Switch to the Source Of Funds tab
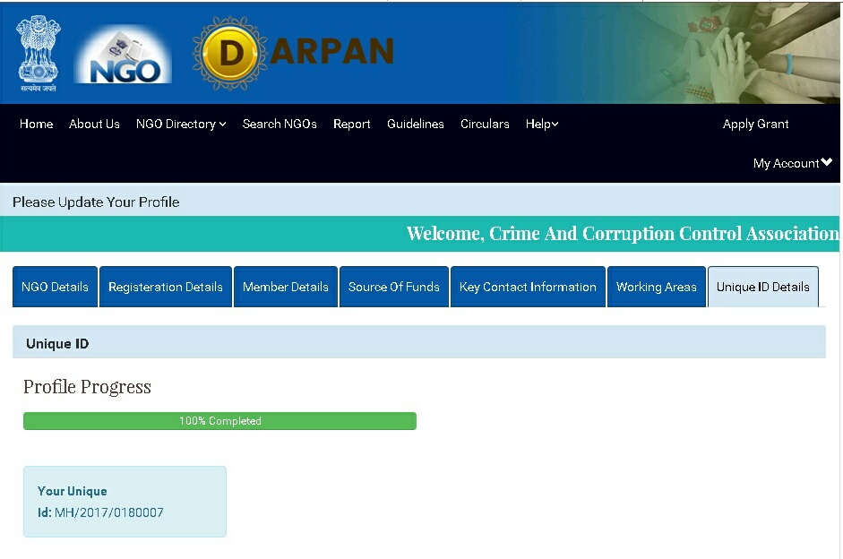The image size is (843, 559). [x=394, y=287]
